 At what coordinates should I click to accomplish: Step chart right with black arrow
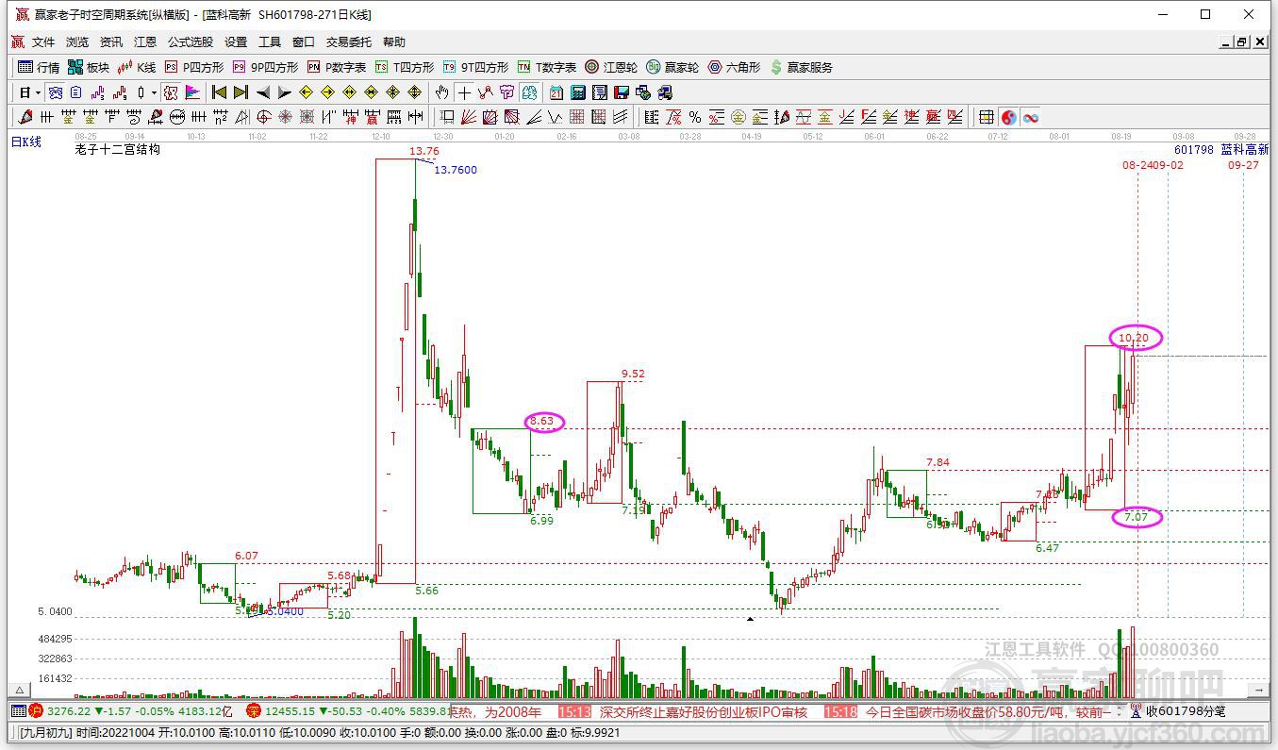(285, 92)
